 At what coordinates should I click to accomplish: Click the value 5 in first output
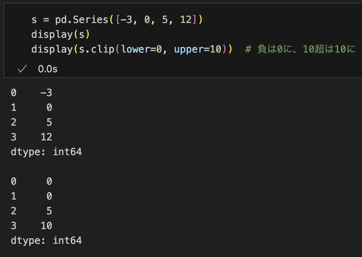coord(49,122)
